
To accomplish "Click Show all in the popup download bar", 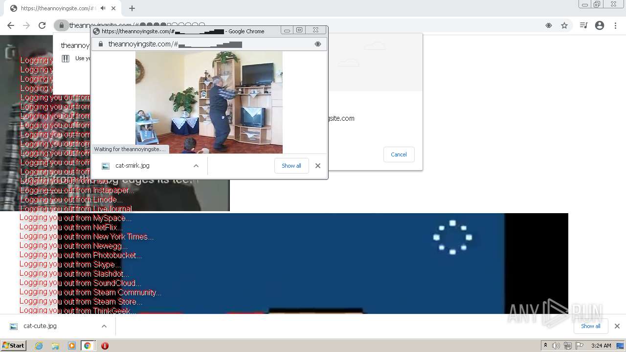I will [x=291, y=166].
